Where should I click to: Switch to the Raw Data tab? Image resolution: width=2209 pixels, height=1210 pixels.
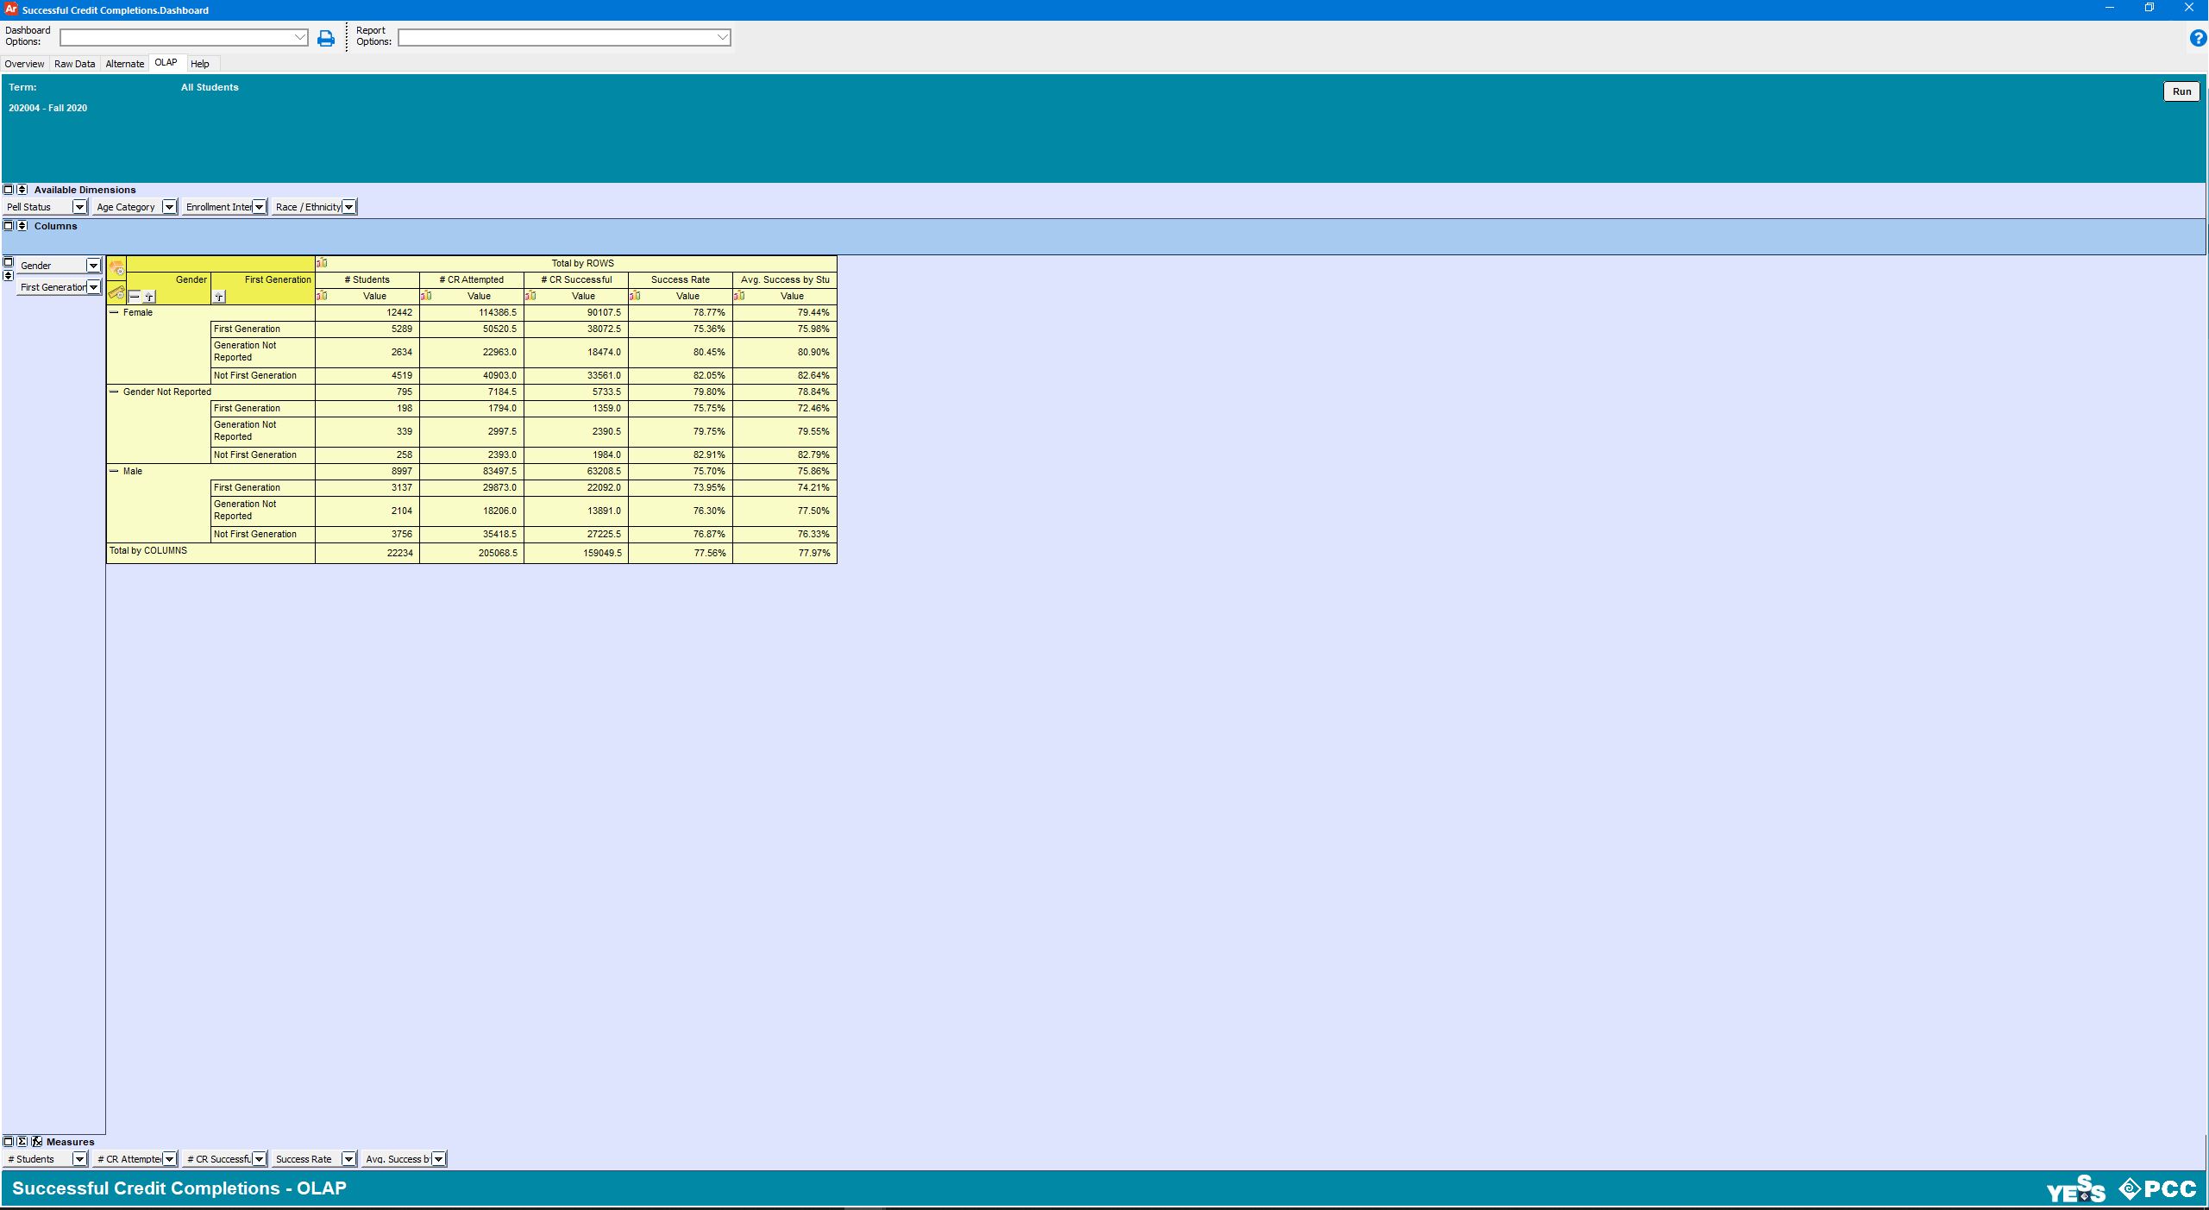pyautogui.click(x=74, y=63)
